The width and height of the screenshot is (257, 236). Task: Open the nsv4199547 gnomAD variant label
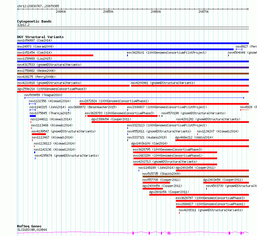pyautogui.click(x=64, y=131)
